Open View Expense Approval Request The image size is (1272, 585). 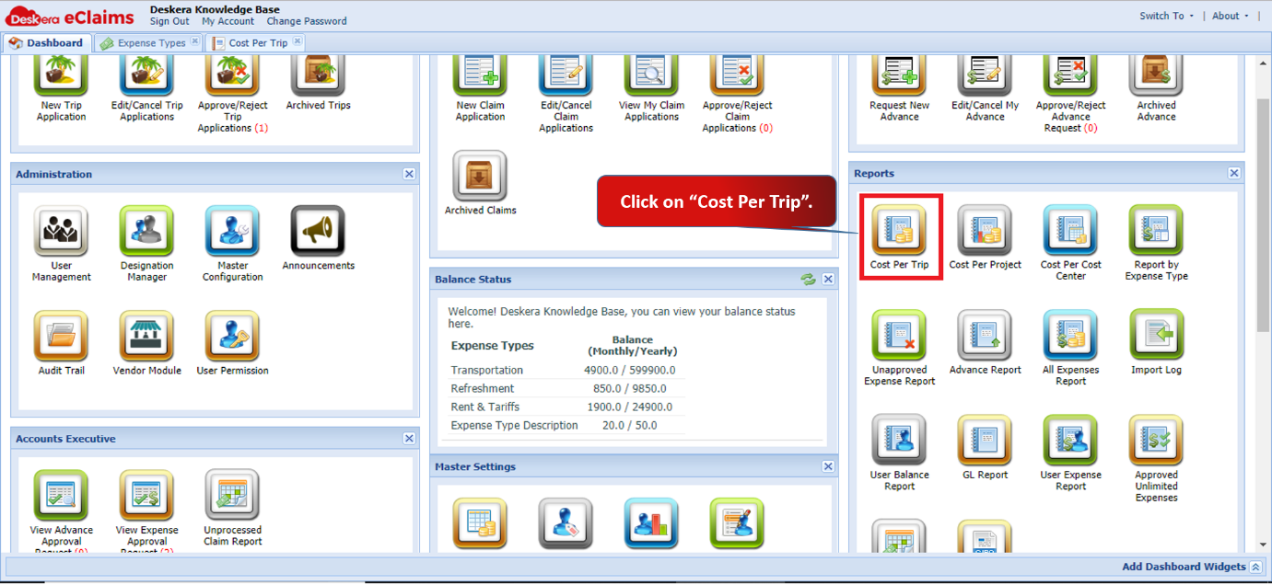click(x=146, y=496)
